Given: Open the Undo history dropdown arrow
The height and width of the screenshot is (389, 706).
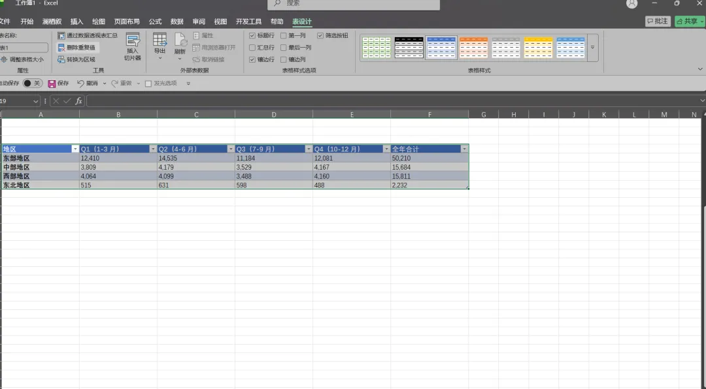Looking at the screenshot, I should [105, 84].
